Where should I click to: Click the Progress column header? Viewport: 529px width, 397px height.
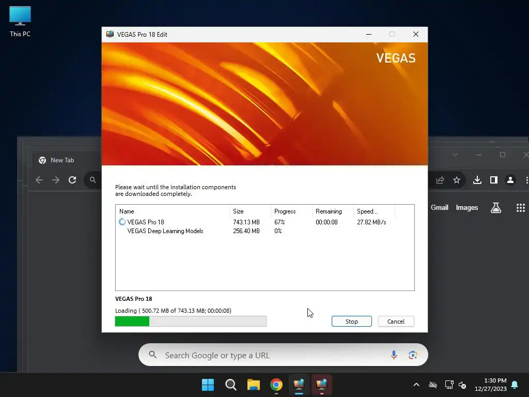[291, 211]
